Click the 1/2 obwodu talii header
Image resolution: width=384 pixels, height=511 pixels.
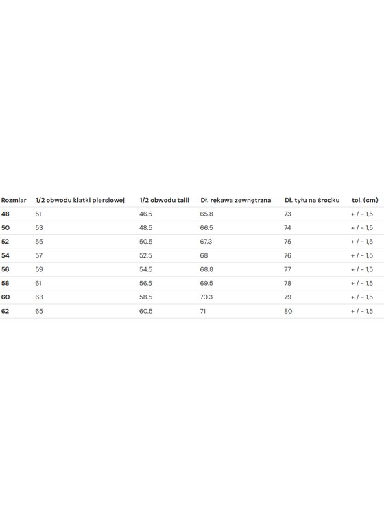[164, 200]
